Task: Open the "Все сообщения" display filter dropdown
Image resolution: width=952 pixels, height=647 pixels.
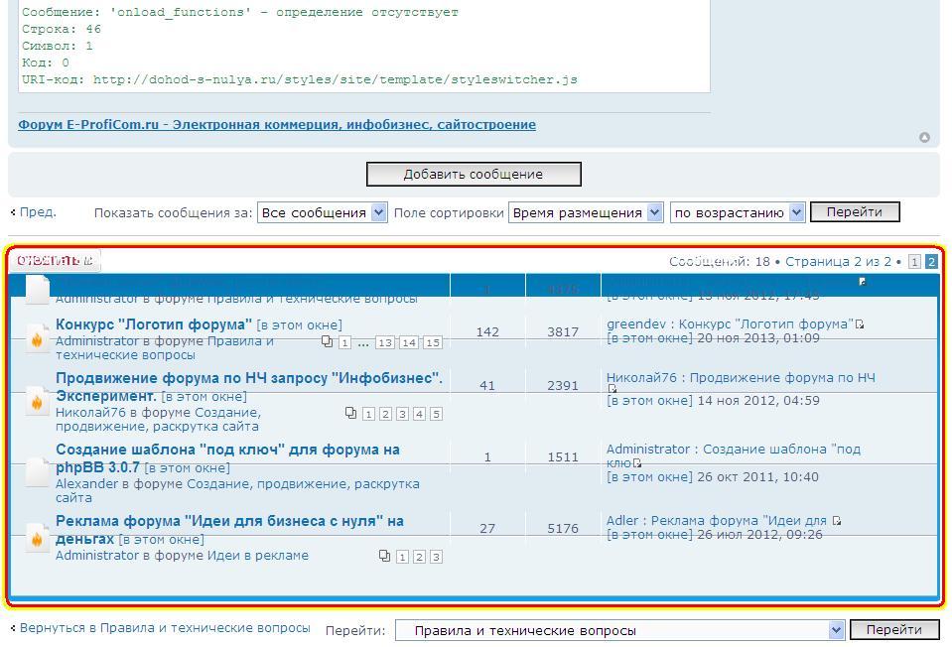Action: (322, 212)
